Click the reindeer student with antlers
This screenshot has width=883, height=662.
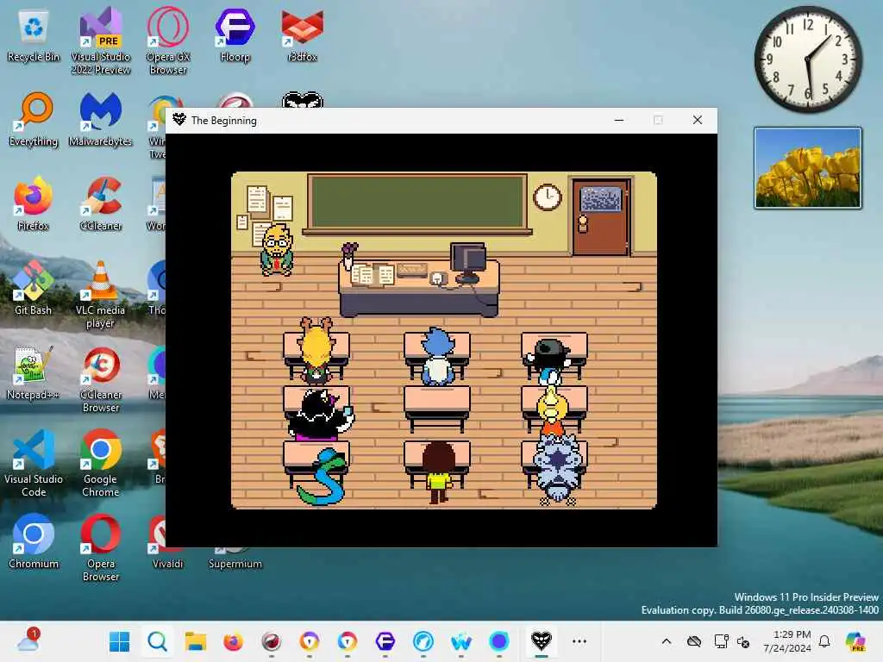[316, 349]
